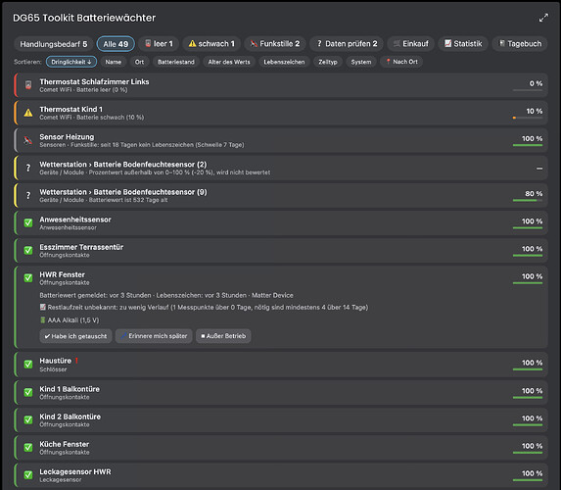Toggle sort by Dringlichkeit
The image size is (561, 490).
(71, 62)
